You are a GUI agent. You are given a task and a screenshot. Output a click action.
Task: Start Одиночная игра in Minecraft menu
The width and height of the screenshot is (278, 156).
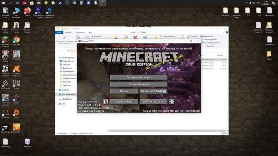(139, 77)
